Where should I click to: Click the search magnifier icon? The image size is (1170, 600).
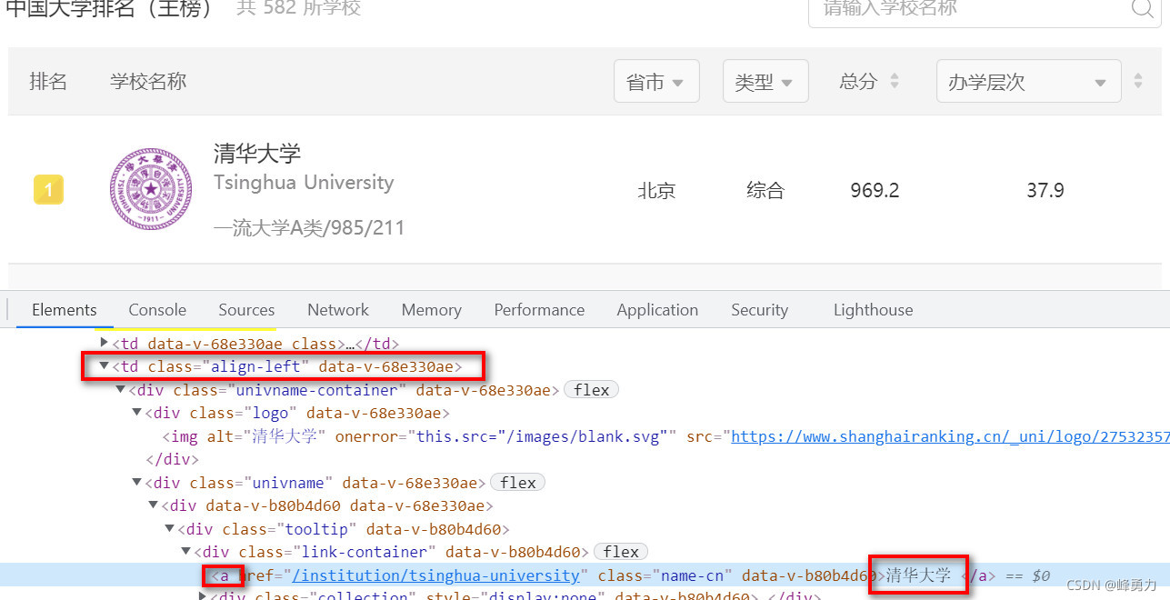[x=1142, y=8]
